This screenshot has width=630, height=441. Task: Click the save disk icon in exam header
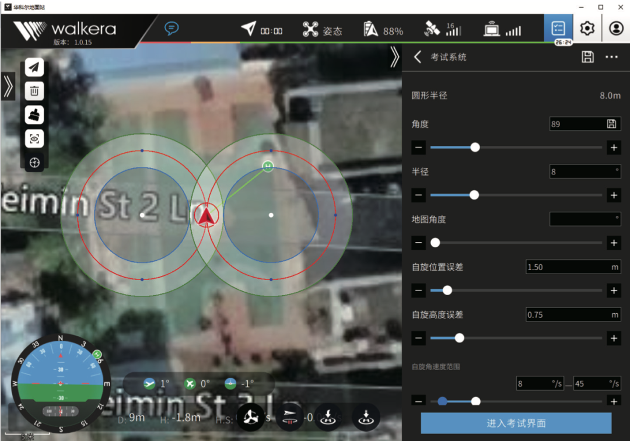587,57
